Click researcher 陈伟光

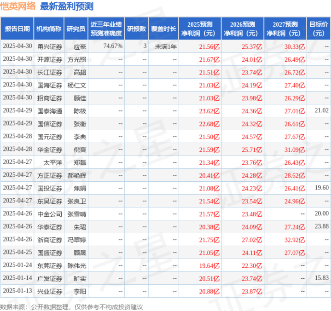click(x=76, y=265)
